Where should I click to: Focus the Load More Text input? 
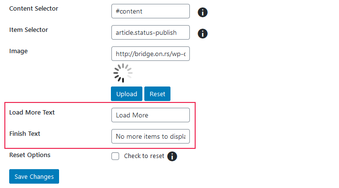[x=151, y=115]
